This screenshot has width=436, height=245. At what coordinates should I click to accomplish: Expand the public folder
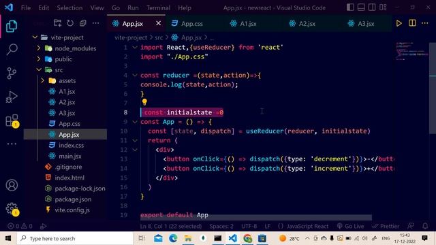click(x=39, y=59)
